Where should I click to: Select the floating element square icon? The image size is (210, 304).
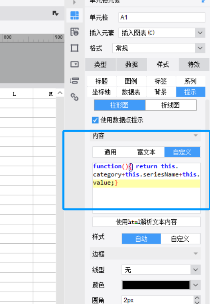74,48
